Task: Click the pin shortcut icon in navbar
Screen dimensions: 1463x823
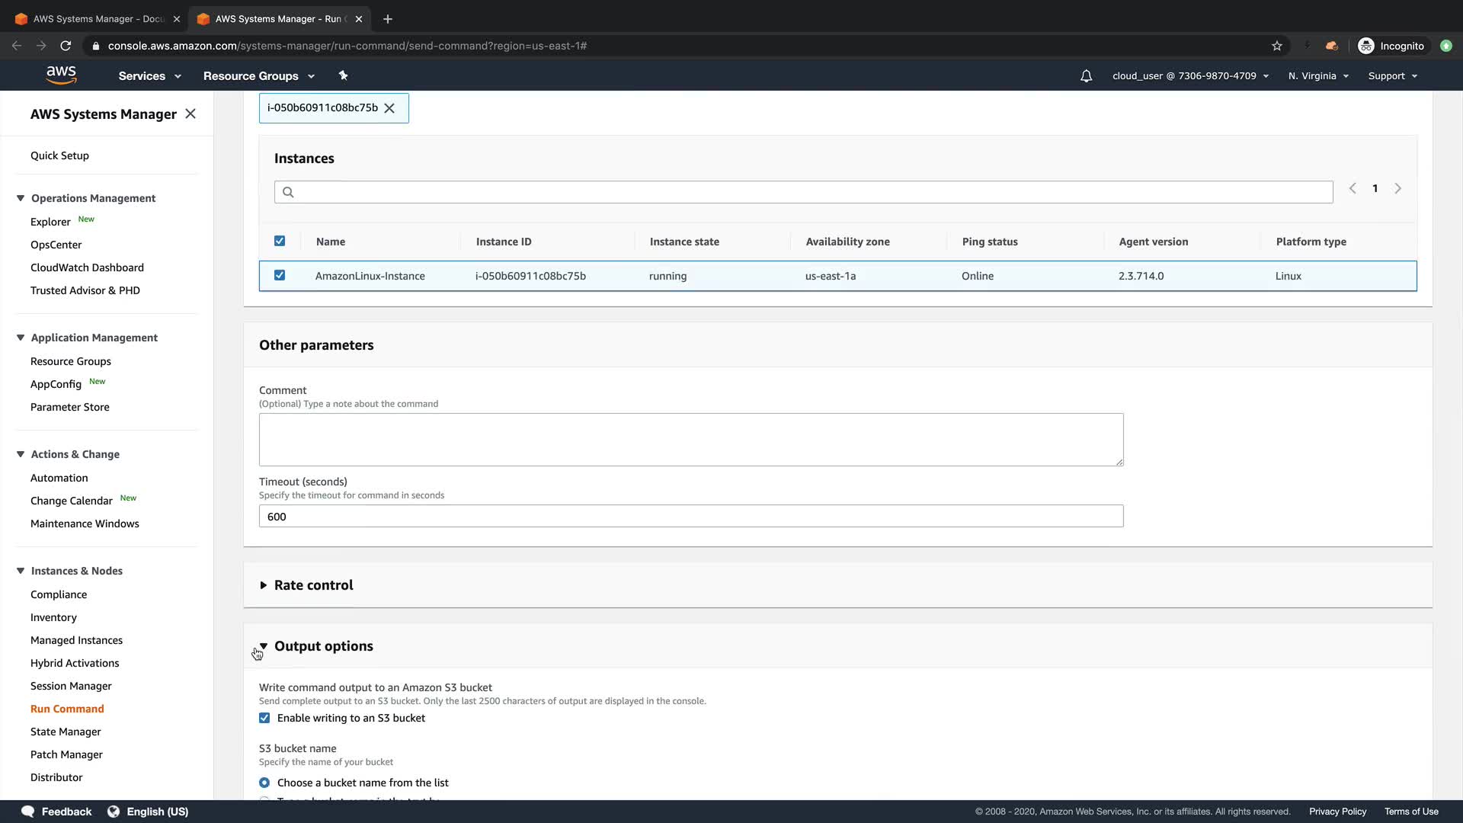Action: [x=343, y=75]
